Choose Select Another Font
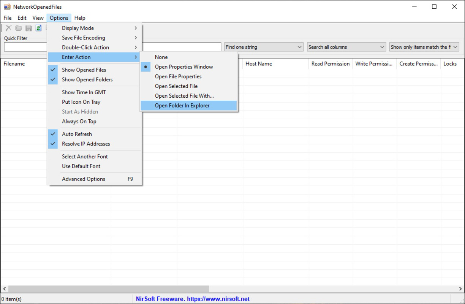Viewport: 465px width, 304px height. [x=95, y=157]
